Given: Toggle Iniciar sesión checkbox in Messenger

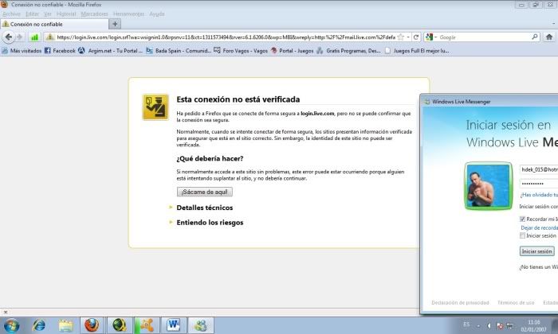Looking at the screenshot, I should click(x=522, y=235).
